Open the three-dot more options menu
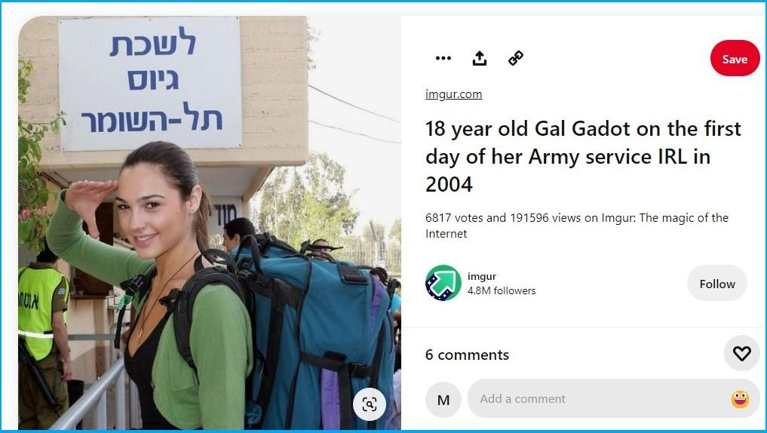The height and width of the screenshot is (433, 767). click(443, 58)
